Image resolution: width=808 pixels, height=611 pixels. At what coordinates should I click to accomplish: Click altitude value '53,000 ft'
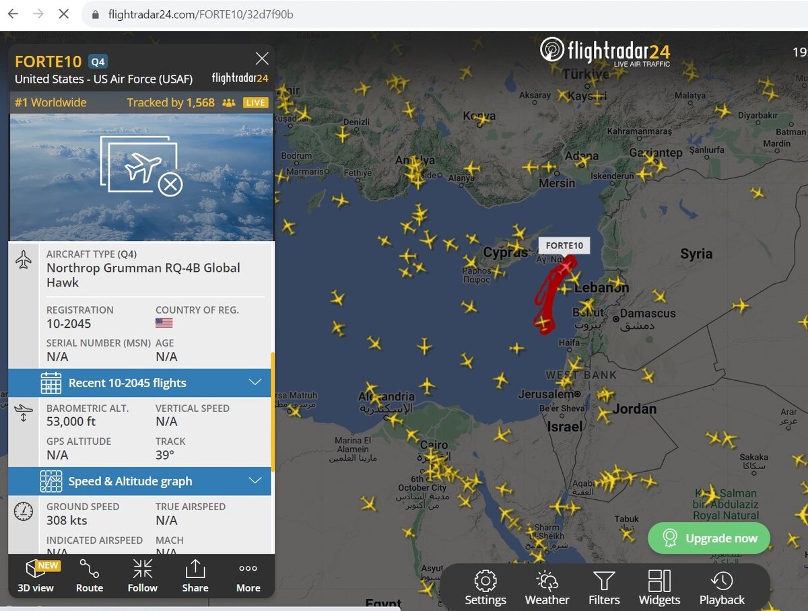[71, 422]
